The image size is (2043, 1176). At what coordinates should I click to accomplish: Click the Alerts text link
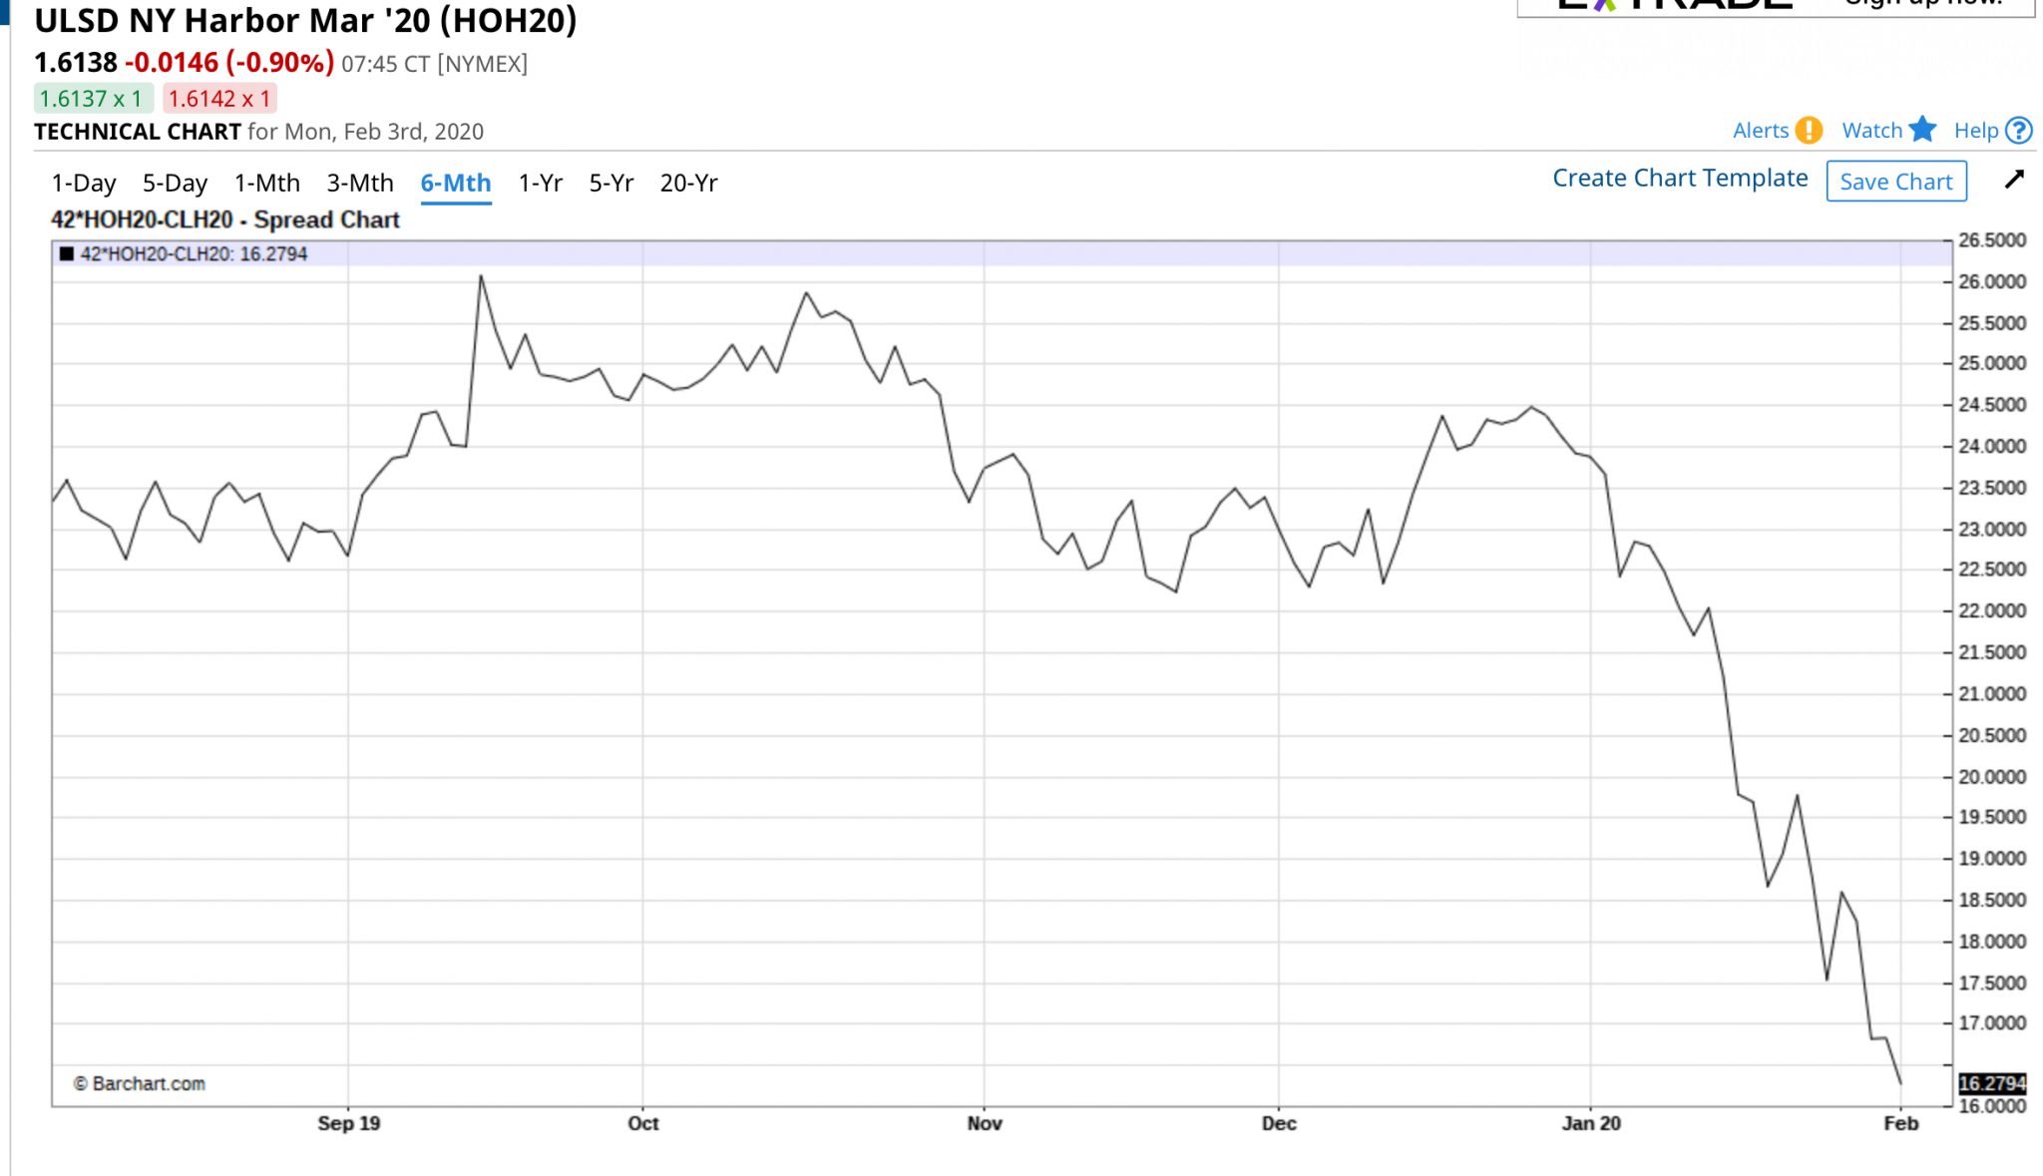coord(1761,131)
